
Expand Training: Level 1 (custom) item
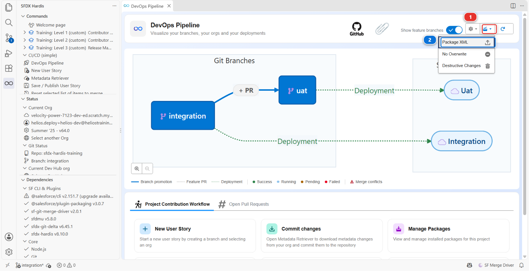25,32
